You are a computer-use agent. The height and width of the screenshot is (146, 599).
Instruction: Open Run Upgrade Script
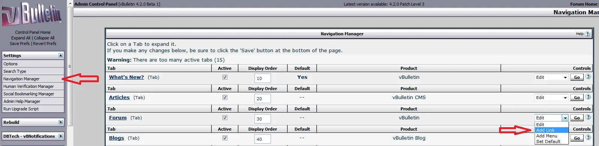coord(33,109)
